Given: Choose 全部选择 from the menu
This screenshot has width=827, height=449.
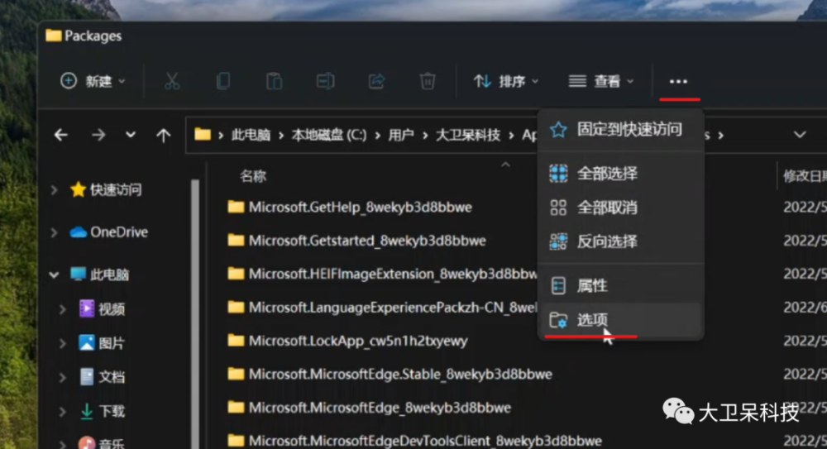Looking at the screenshot, I should click(x=621, y=173).
